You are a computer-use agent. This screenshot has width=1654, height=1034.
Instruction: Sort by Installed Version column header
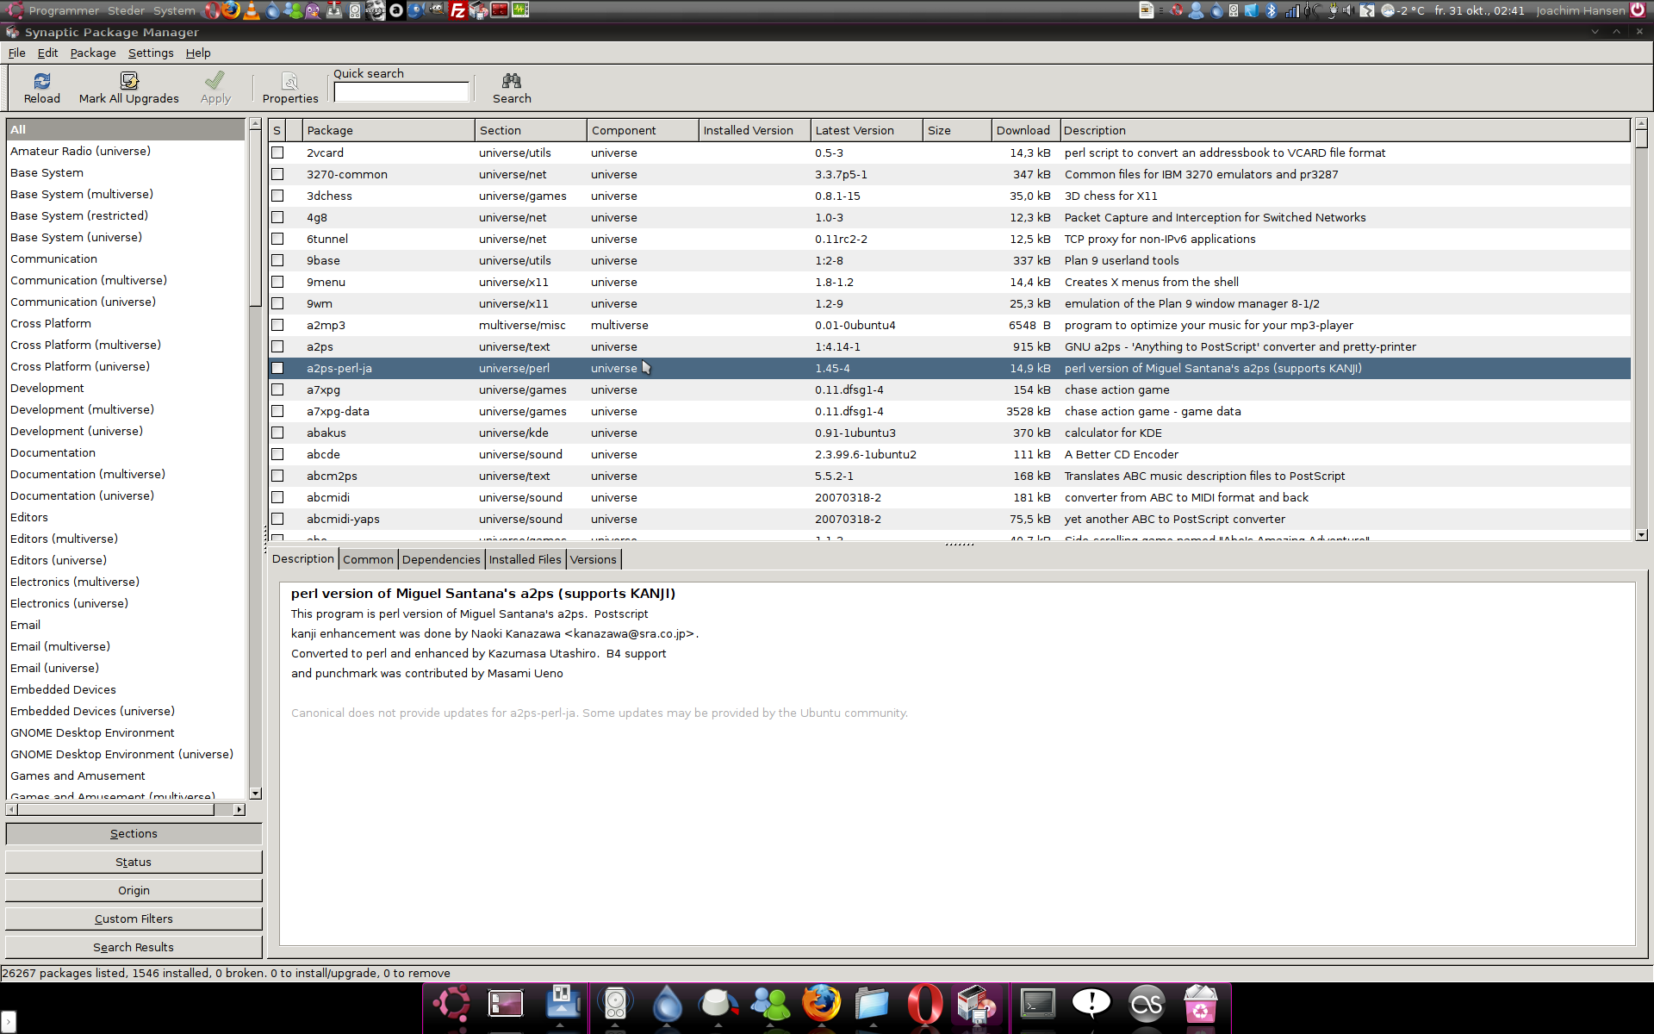754,130
